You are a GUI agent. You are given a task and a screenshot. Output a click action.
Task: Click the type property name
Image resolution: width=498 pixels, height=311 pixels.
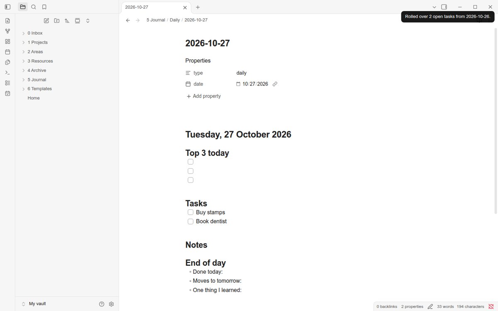[198, 73]
